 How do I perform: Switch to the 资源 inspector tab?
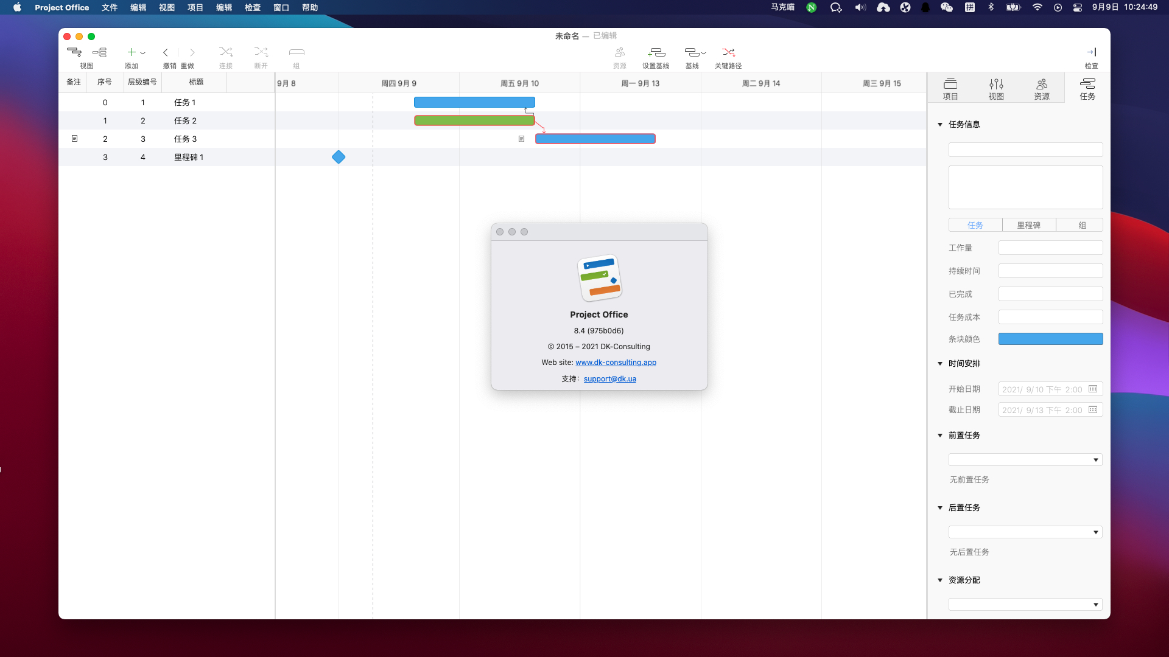coord(1042,89)
